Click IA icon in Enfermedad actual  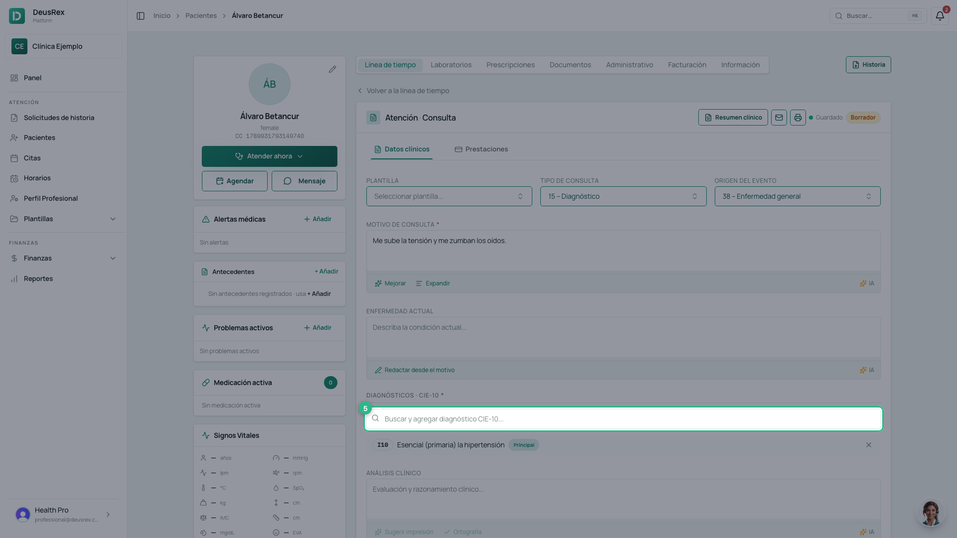(867, 370)
